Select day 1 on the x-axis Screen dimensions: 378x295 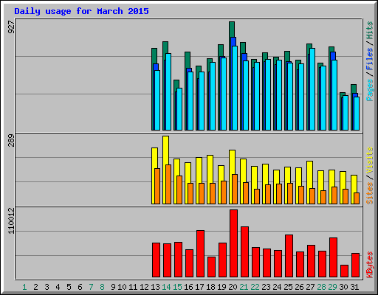pos(24,287)
